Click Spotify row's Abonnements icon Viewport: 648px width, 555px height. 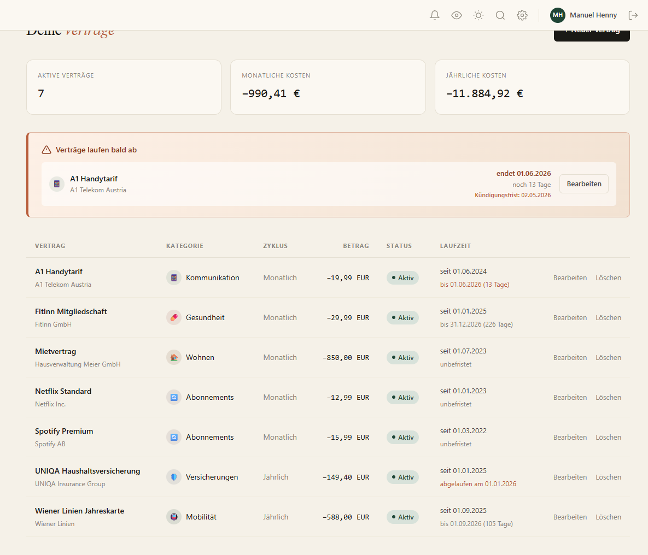173,438
